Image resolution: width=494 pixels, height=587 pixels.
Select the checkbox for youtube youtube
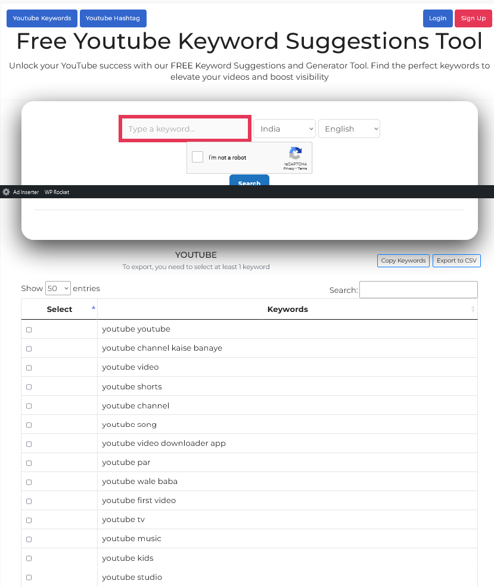click(29, 330)
